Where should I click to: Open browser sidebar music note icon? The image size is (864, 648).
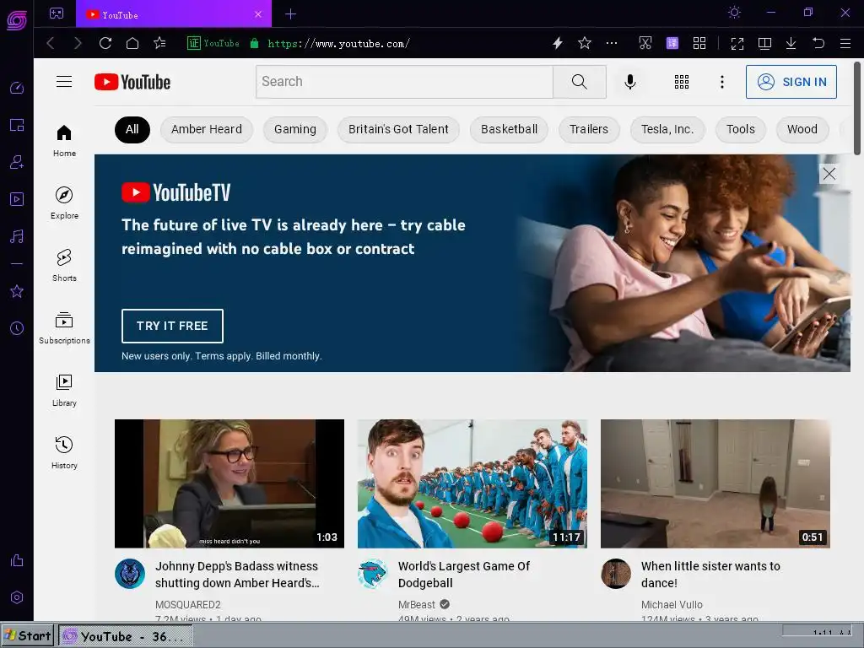click(x=17, y=236)
